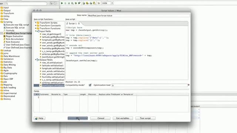
Task: Open dialog Help
Action: (40, 118)
